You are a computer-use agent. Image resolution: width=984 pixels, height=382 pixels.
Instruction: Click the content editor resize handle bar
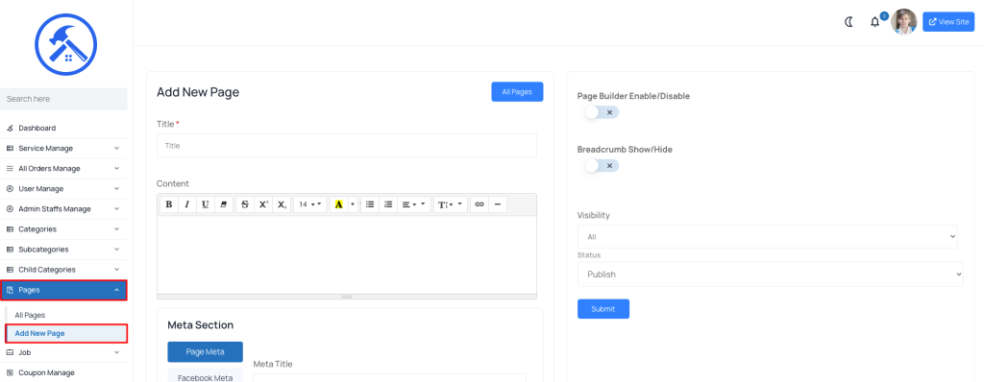(346, 297)
